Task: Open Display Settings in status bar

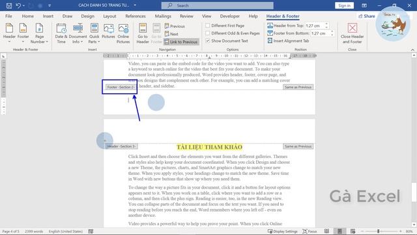Action: (282, 231)
